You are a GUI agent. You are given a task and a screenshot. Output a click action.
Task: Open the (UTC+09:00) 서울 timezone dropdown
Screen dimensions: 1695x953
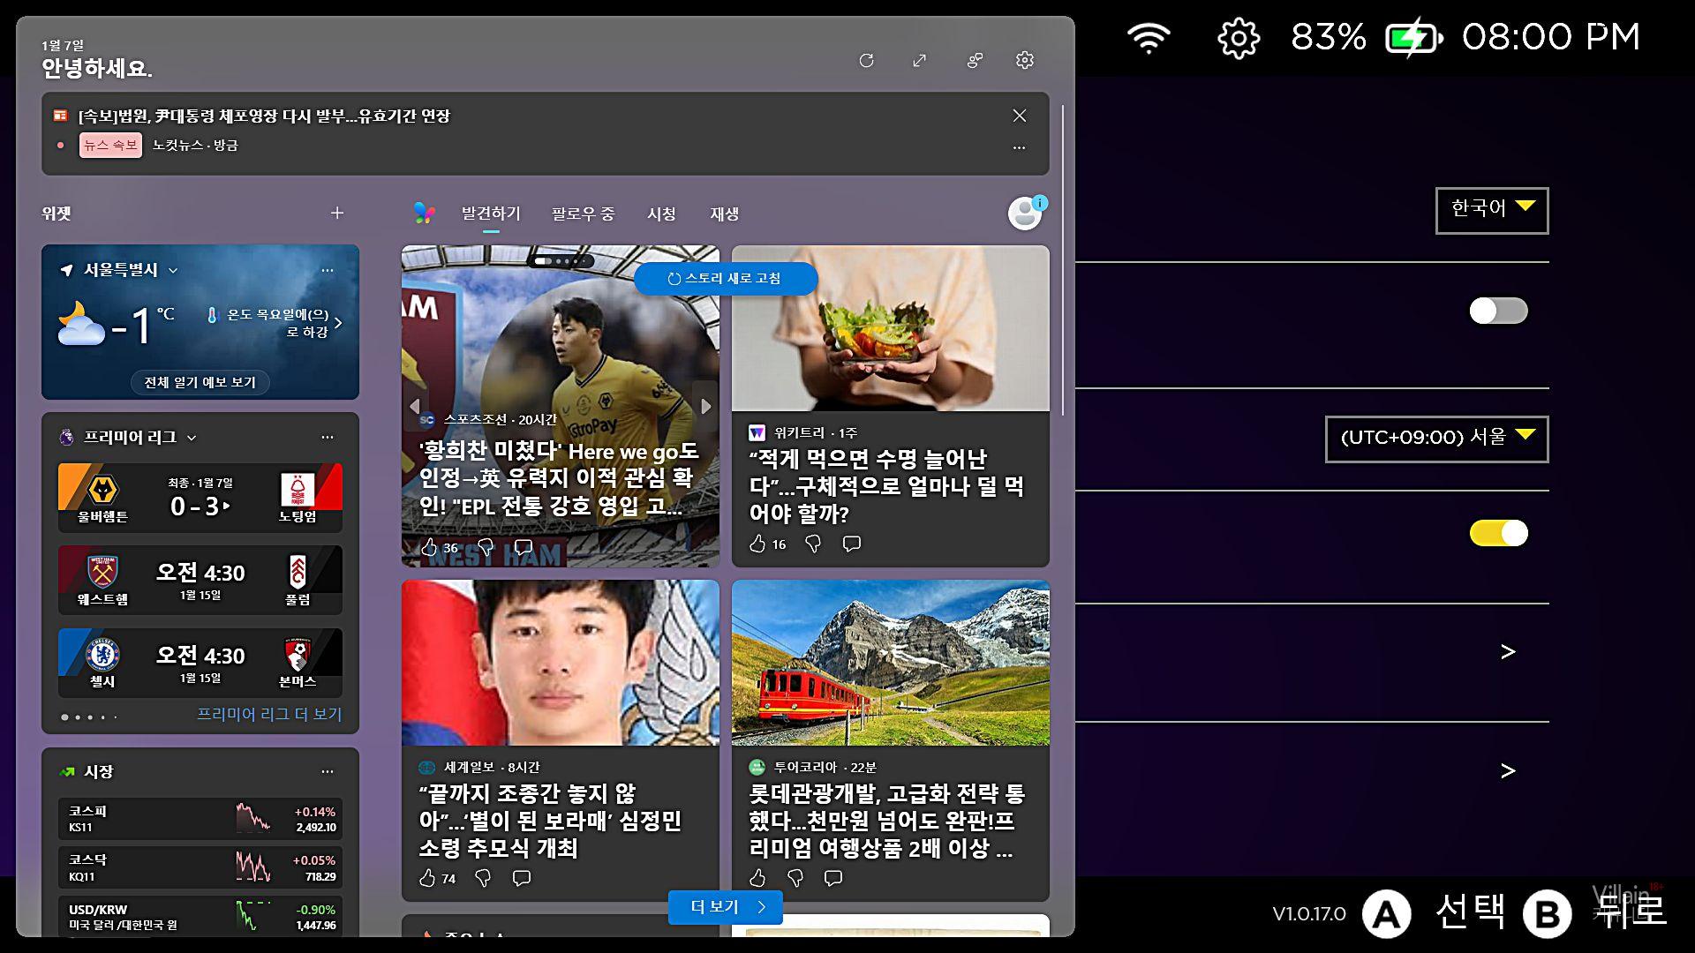coord(1435,439)
